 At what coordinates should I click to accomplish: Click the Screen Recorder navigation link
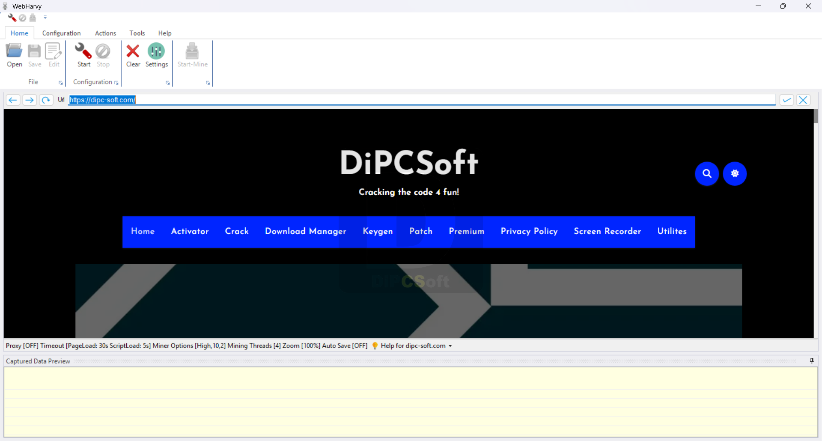[607, 231]
